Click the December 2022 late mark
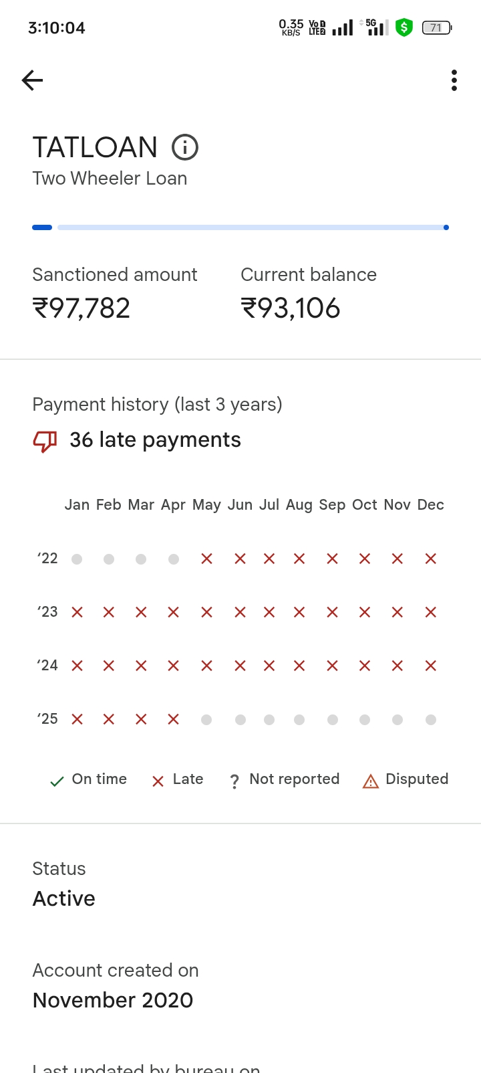This screenshot has height=1073, width=481. [x=431, y=559]
